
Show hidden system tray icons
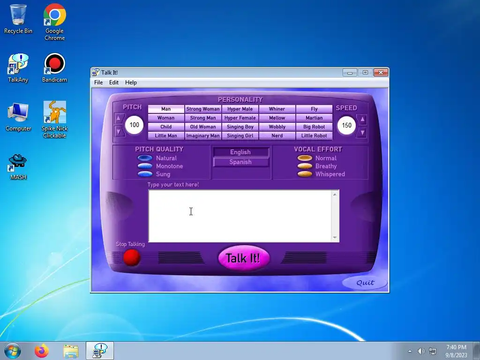point(410,351)
